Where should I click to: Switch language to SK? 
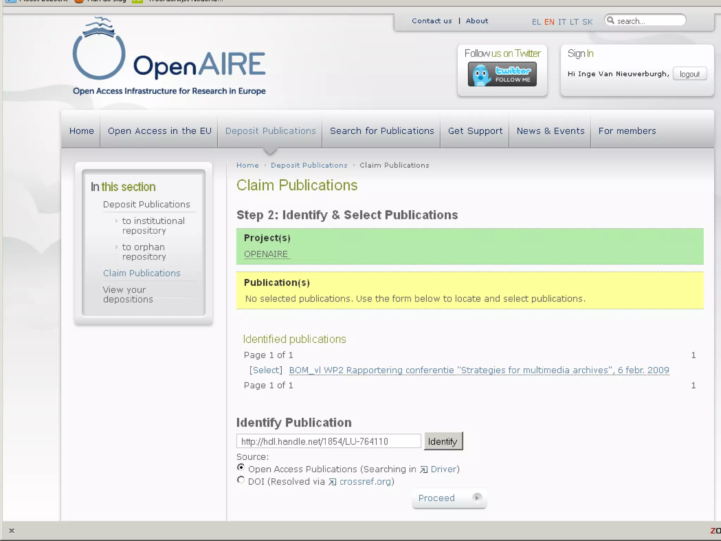(587, 22)
